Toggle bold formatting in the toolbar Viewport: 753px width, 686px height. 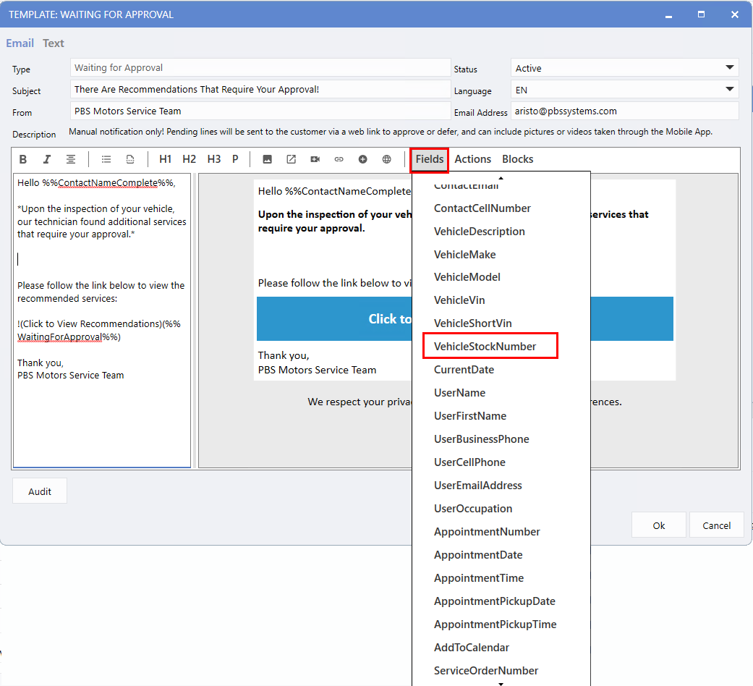pyautogui.click(x=23, y=159)
